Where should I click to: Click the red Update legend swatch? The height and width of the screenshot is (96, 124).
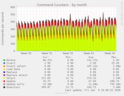tap(4, 81)
